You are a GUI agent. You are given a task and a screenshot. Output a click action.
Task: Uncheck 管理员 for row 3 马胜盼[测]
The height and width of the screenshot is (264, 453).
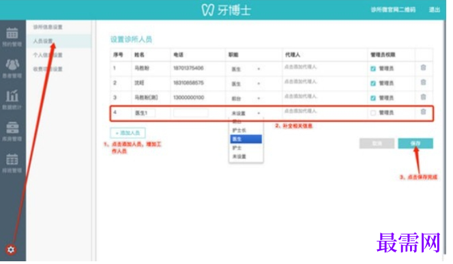[373, 98]
